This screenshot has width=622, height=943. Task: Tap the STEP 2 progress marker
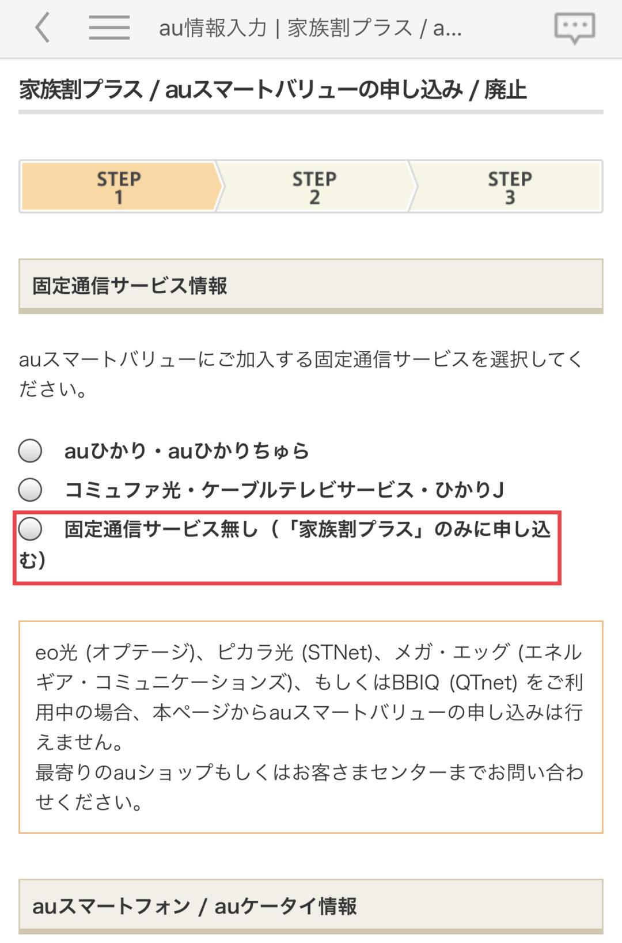[x=314, y=187]
